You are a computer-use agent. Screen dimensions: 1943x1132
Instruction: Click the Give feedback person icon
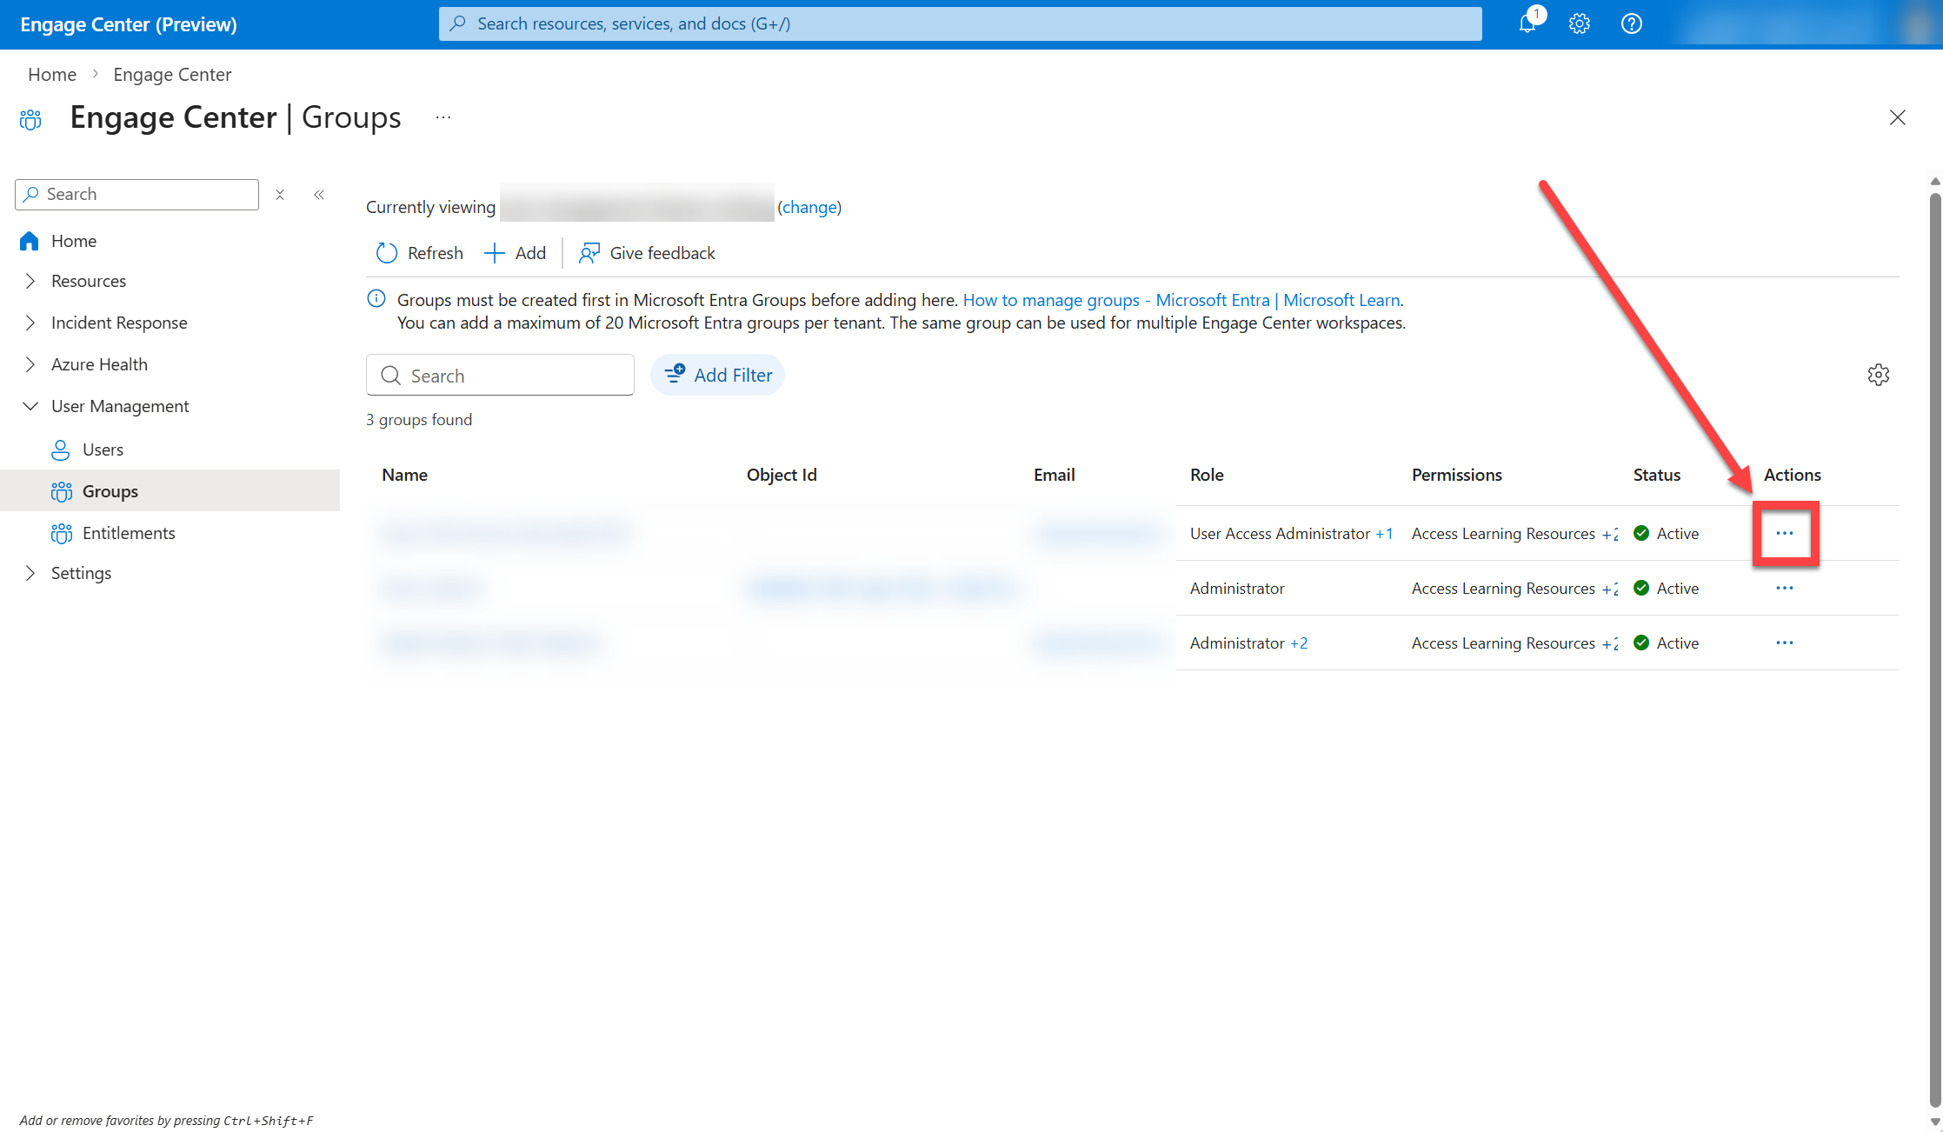(589, 253)
